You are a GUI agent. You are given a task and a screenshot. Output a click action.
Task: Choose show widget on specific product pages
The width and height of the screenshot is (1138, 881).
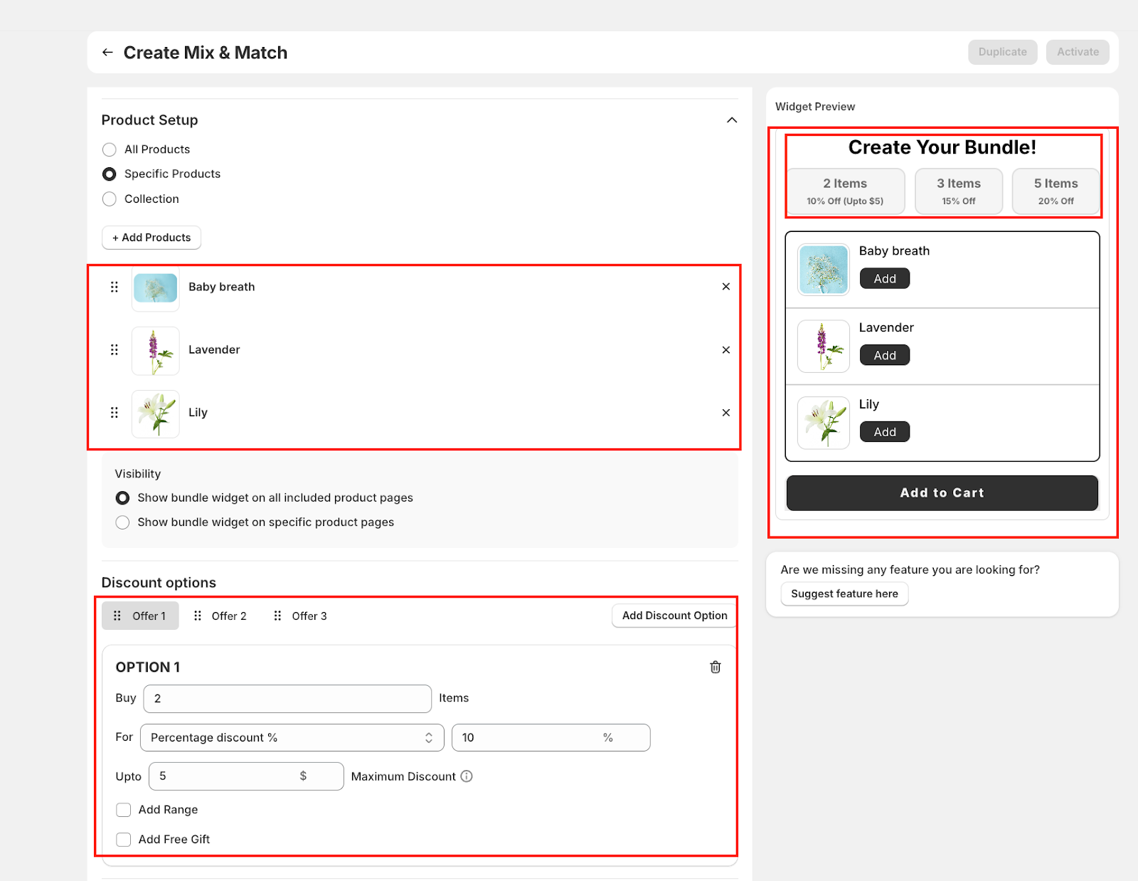coord(123,522)
